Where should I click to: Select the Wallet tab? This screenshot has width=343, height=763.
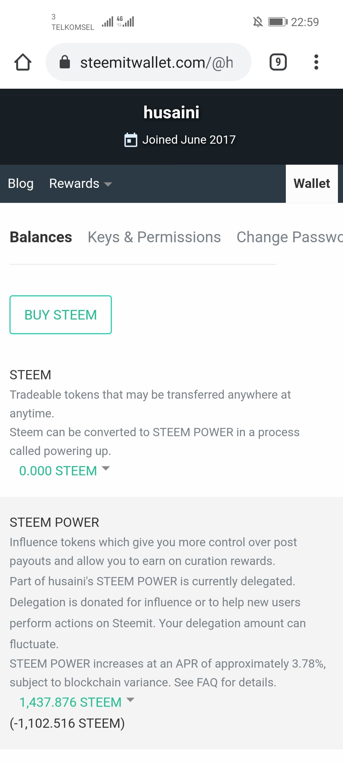tap(312, 184)
